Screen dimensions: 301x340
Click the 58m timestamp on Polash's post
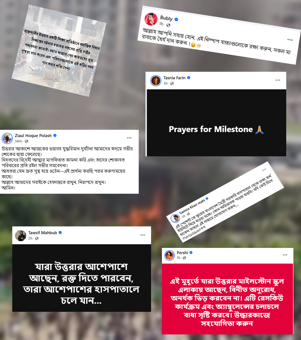pyautogui.click(x=19, y=141)
